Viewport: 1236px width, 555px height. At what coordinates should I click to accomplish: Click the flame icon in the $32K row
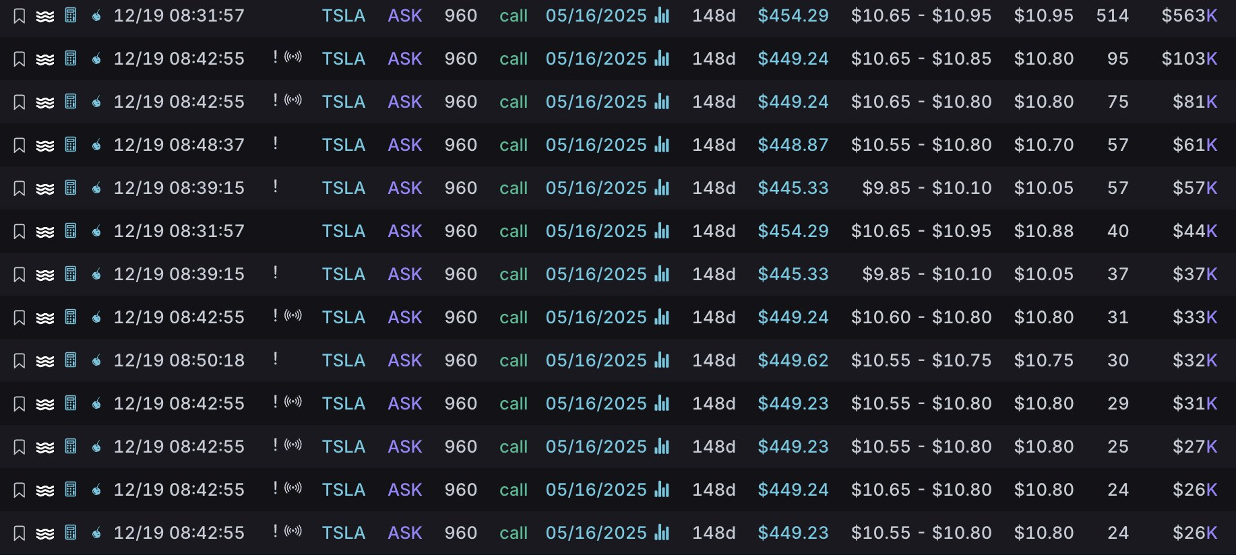tap(96, 360)
